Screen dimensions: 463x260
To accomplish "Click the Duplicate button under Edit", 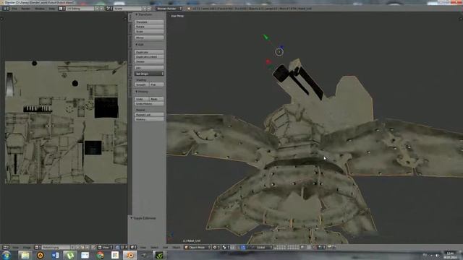I will coord(149,52).
